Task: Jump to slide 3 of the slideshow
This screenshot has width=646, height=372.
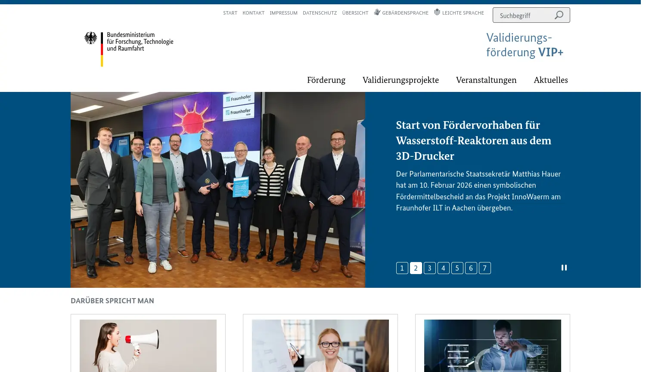Action: 429,268
